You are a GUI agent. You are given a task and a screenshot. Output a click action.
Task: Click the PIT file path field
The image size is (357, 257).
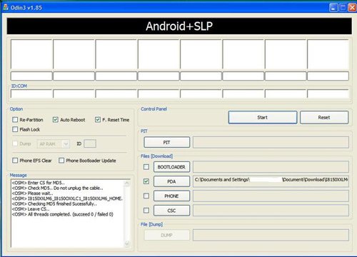pos(271,142)
